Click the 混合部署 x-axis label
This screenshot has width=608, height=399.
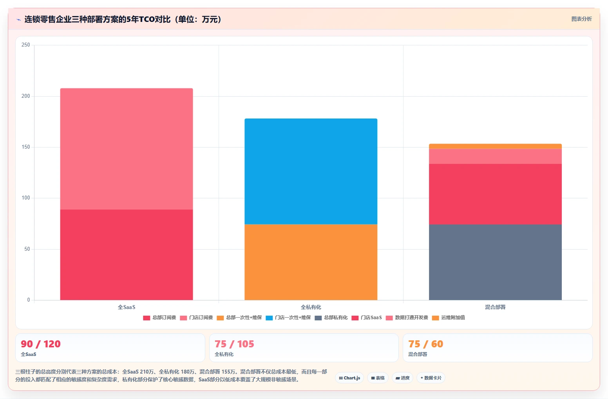click(495, 307)
